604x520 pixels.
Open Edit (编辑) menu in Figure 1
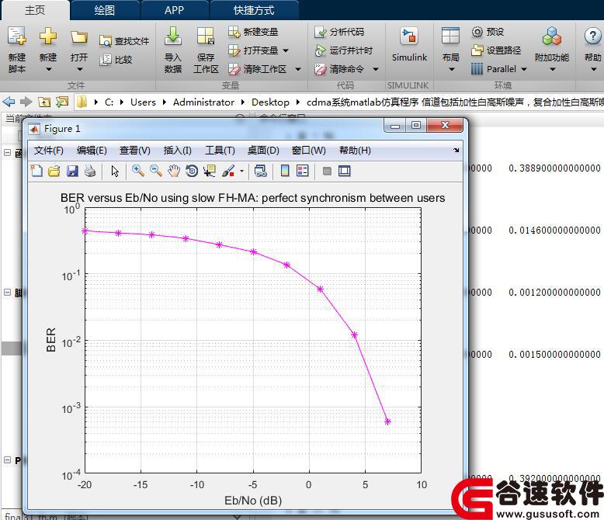click(92, 151)
